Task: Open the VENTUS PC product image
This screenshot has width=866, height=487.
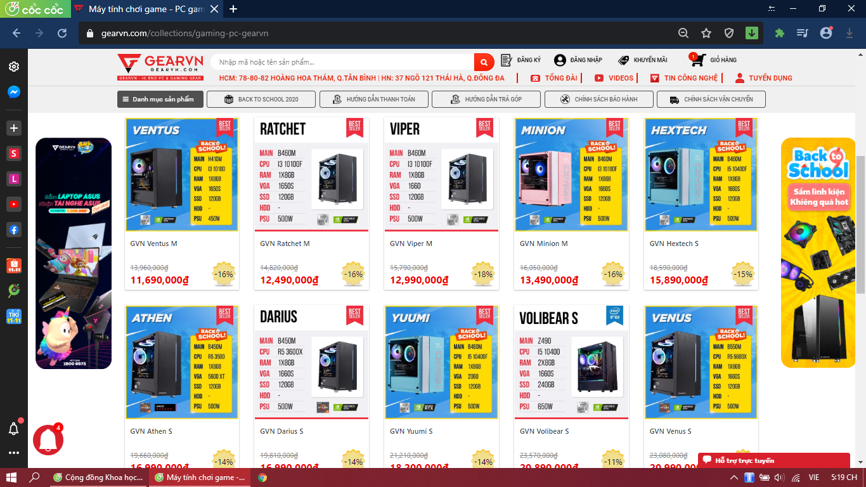Action: coord(182,174)
